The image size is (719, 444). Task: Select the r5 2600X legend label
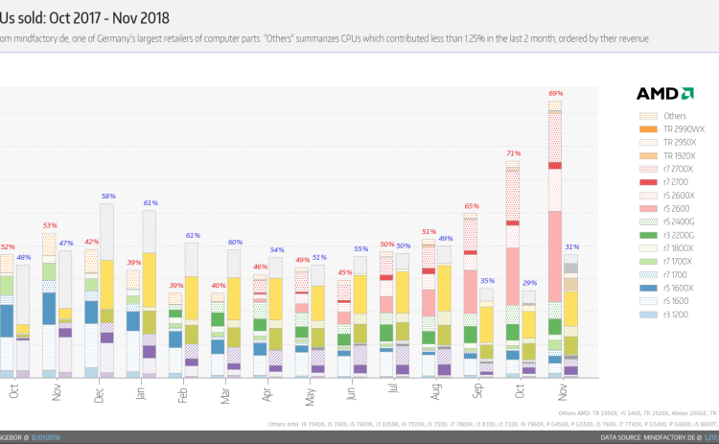click(x=679, y=196)
